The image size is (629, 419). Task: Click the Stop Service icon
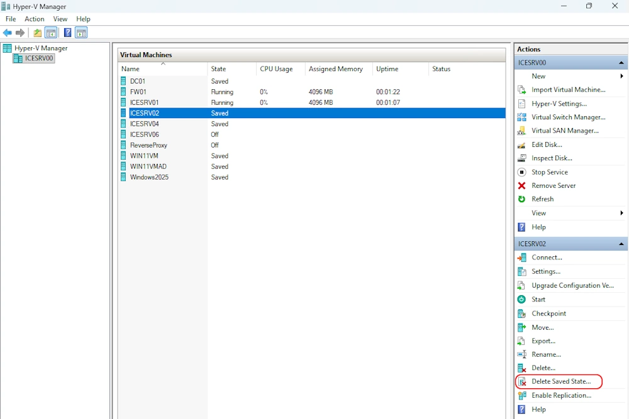[x=521, y=172]
